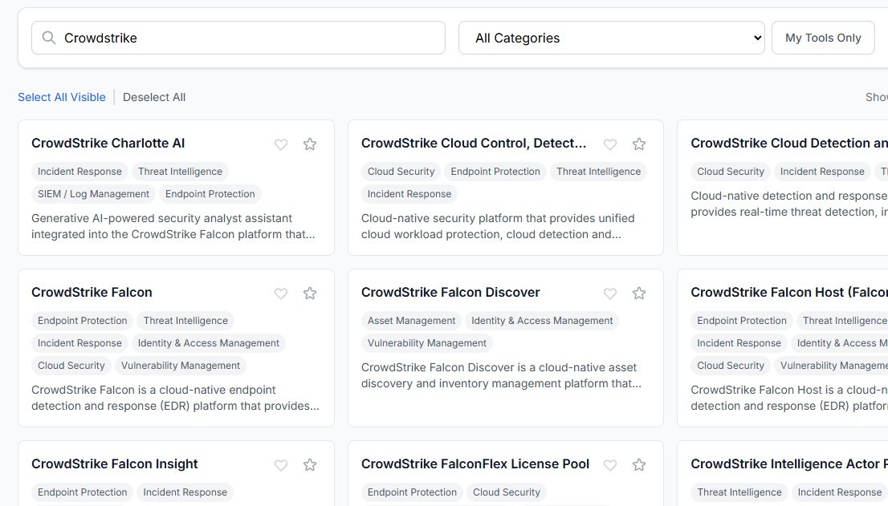Click Endpoint Protection tag on Falcon Insight
Image resolution: width=888 pixels, height=506 pixels.
point(83,492)
